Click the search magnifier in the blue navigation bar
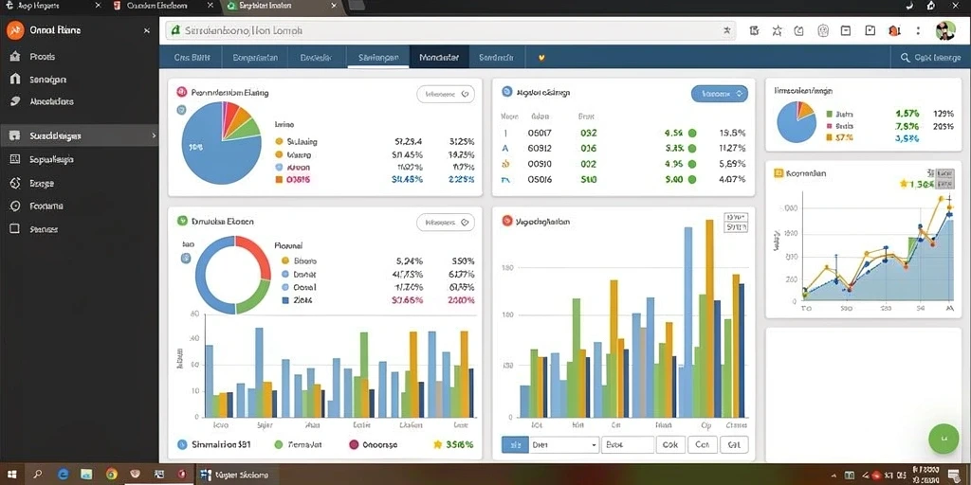The width and height of the screenshot is (971, 485). tap(904, 58)
